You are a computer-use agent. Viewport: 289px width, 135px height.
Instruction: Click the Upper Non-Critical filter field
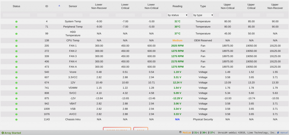(x=228, y=15)
